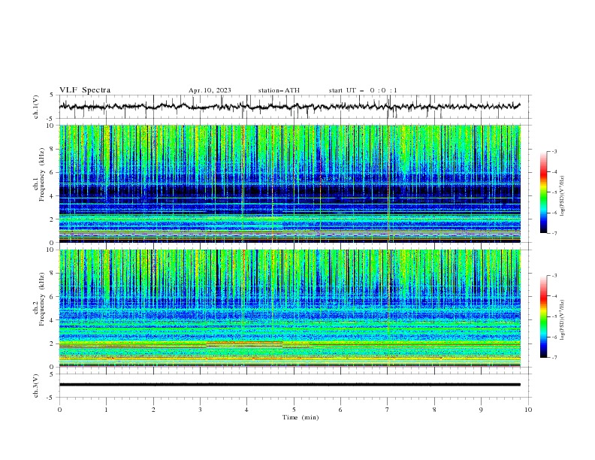Image resolution: width=595 pixels, height=460 pixels.
Task: Click the time axis tick label '5'
Action: point(294,410)
